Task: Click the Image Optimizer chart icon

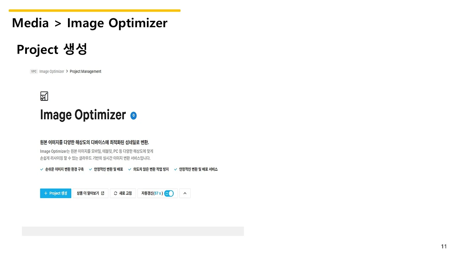Action: tap(44, 96)
